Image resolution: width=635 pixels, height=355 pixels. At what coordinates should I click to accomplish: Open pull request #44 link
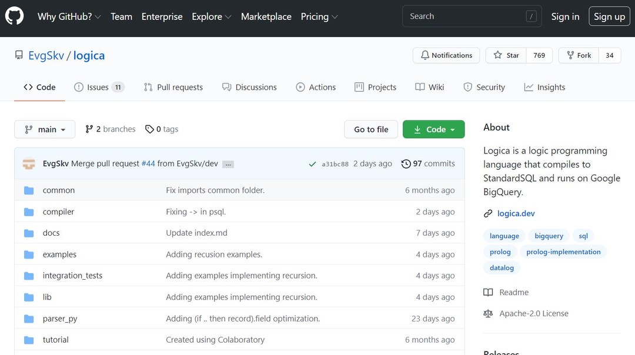tap(148, 163)
